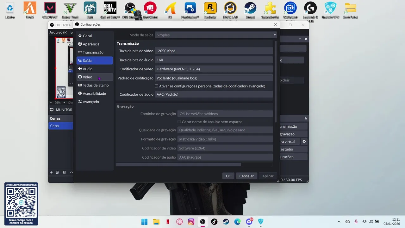Click the OBS Studio taskbar icon
Viewport: 405px width, 228px height.
[x=202, y=222]
